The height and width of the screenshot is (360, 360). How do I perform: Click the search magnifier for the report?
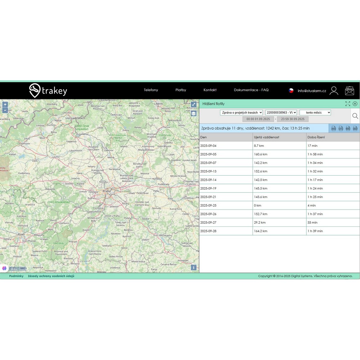355,116
